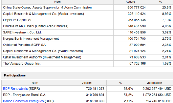Click the shares value 850 777 024
Image resolution: width=173 pixels, height=103 pixels.
[x=137, y=7]
